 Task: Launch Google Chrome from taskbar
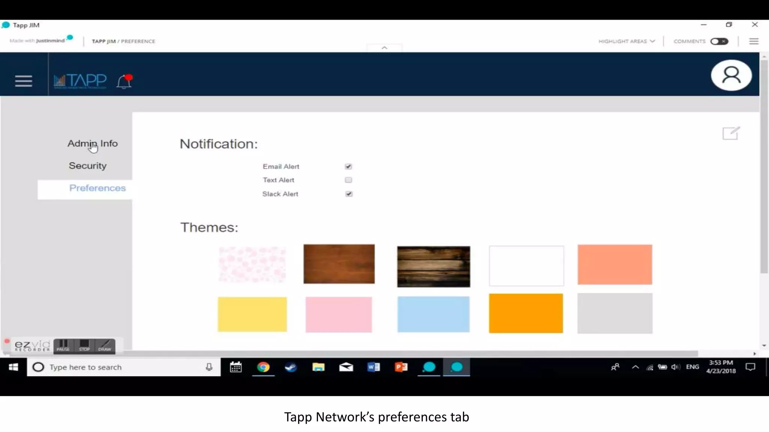click(x=263, y=367)
